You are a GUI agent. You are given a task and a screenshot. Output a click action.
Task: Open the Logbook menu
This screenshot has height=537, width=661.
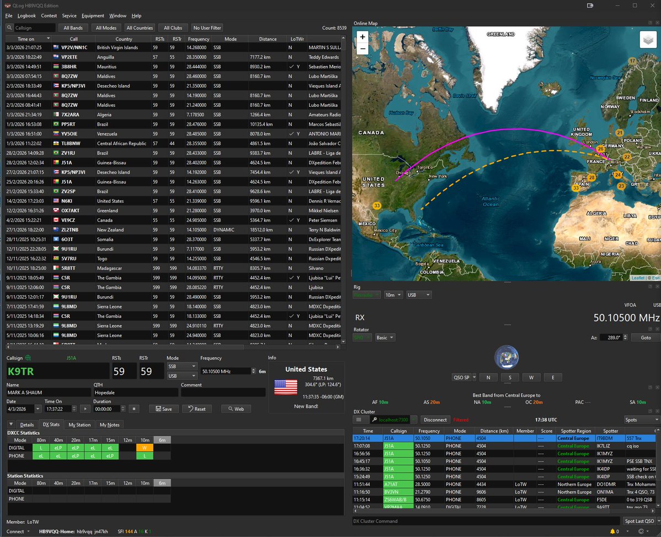[x=26, y=15]
